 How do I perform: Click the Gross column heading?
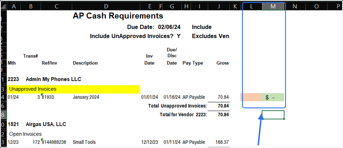223,63
